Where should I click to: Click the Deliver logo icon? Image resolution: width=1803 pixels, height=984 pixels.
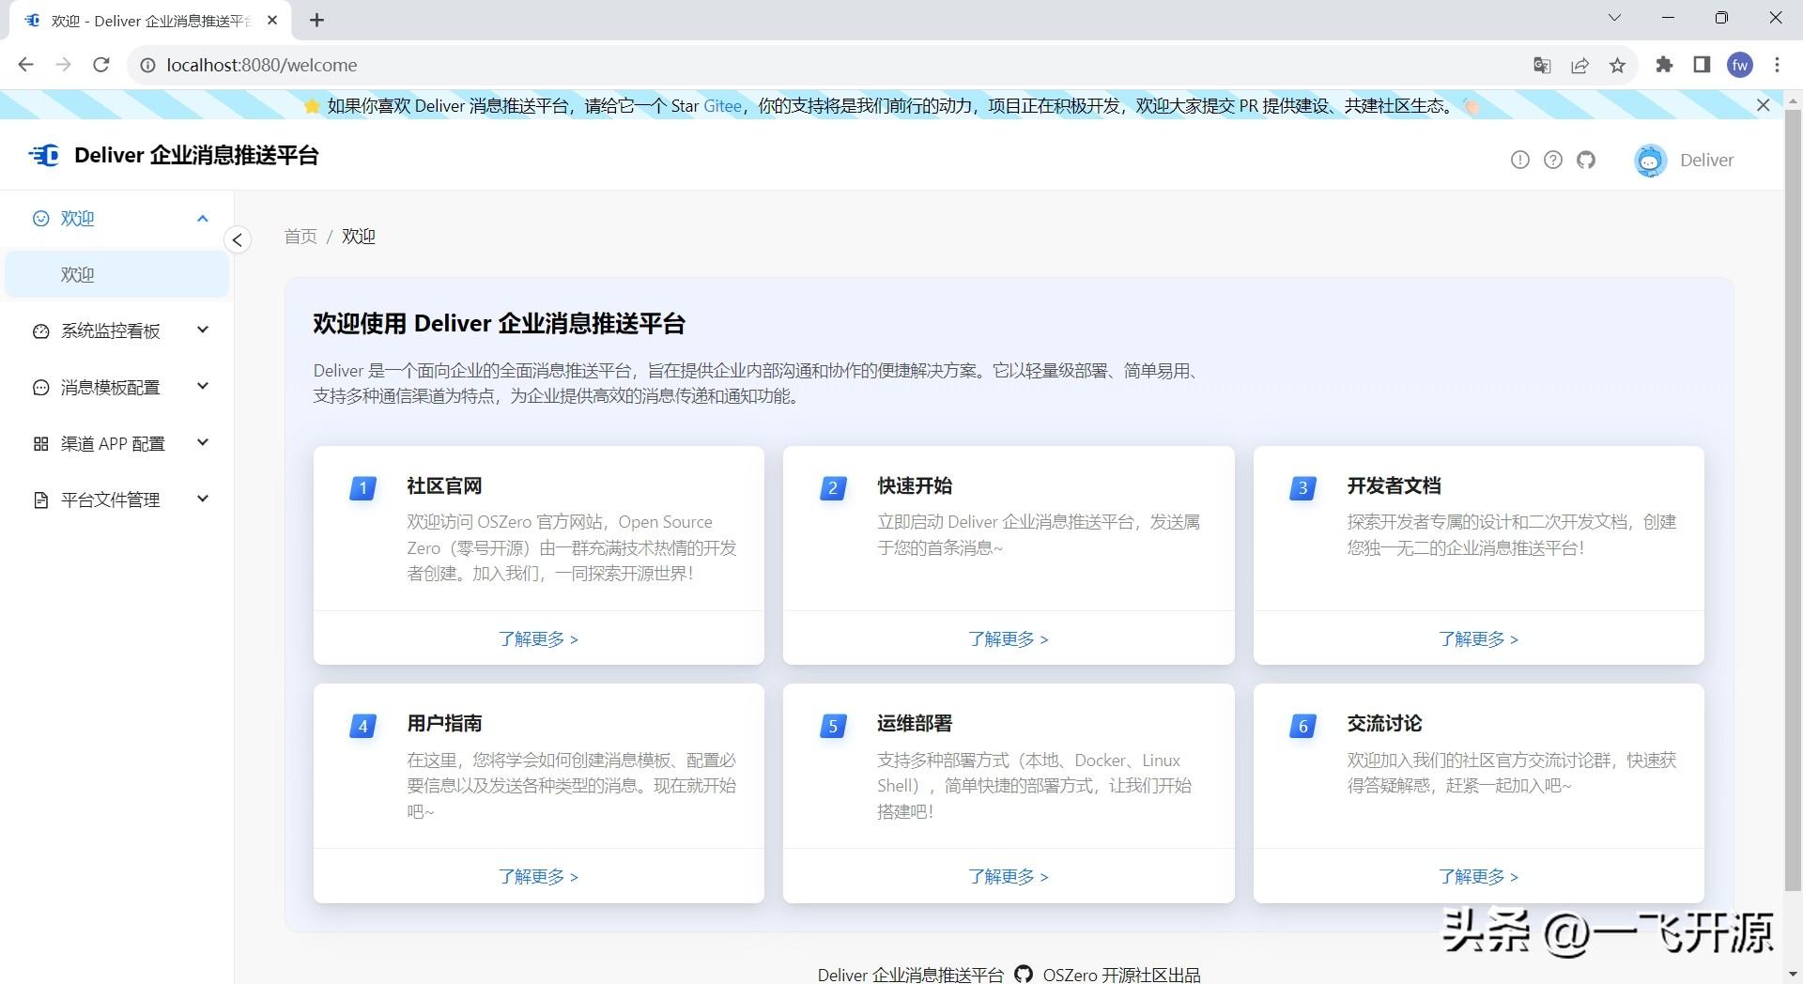click(44, 155)
